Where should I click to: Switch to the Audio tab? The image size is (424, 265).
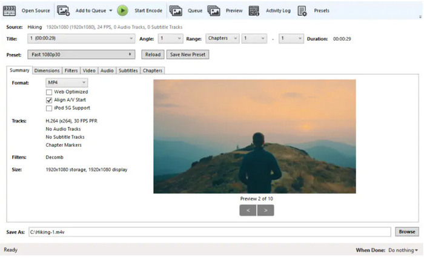(107, 70)
